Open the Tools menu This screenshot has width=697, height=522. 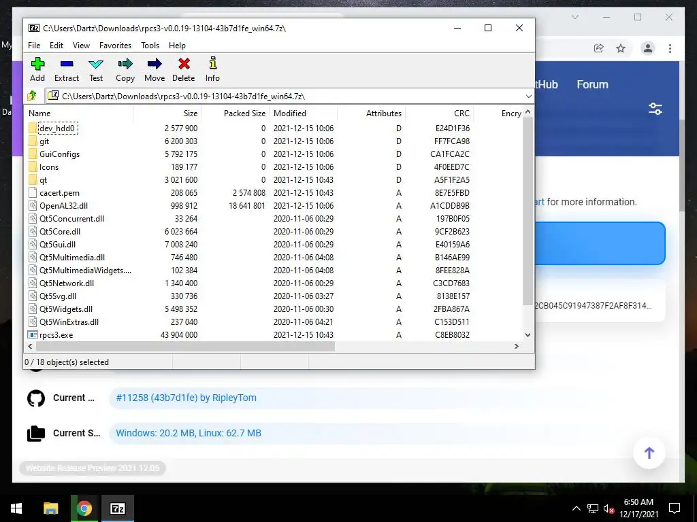150,46
